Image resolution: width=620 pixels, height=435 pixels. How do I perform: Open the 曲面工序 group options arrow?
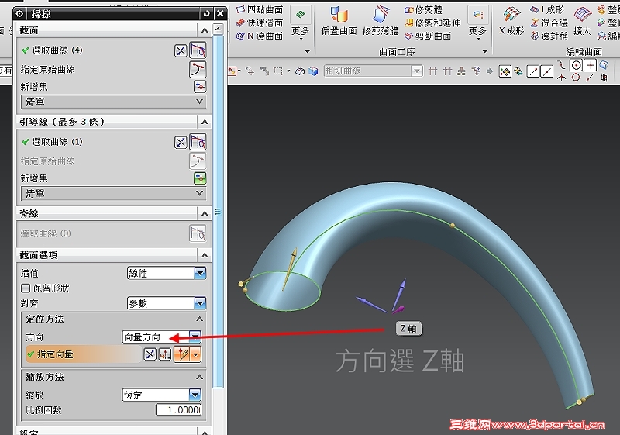pos(485,51)
